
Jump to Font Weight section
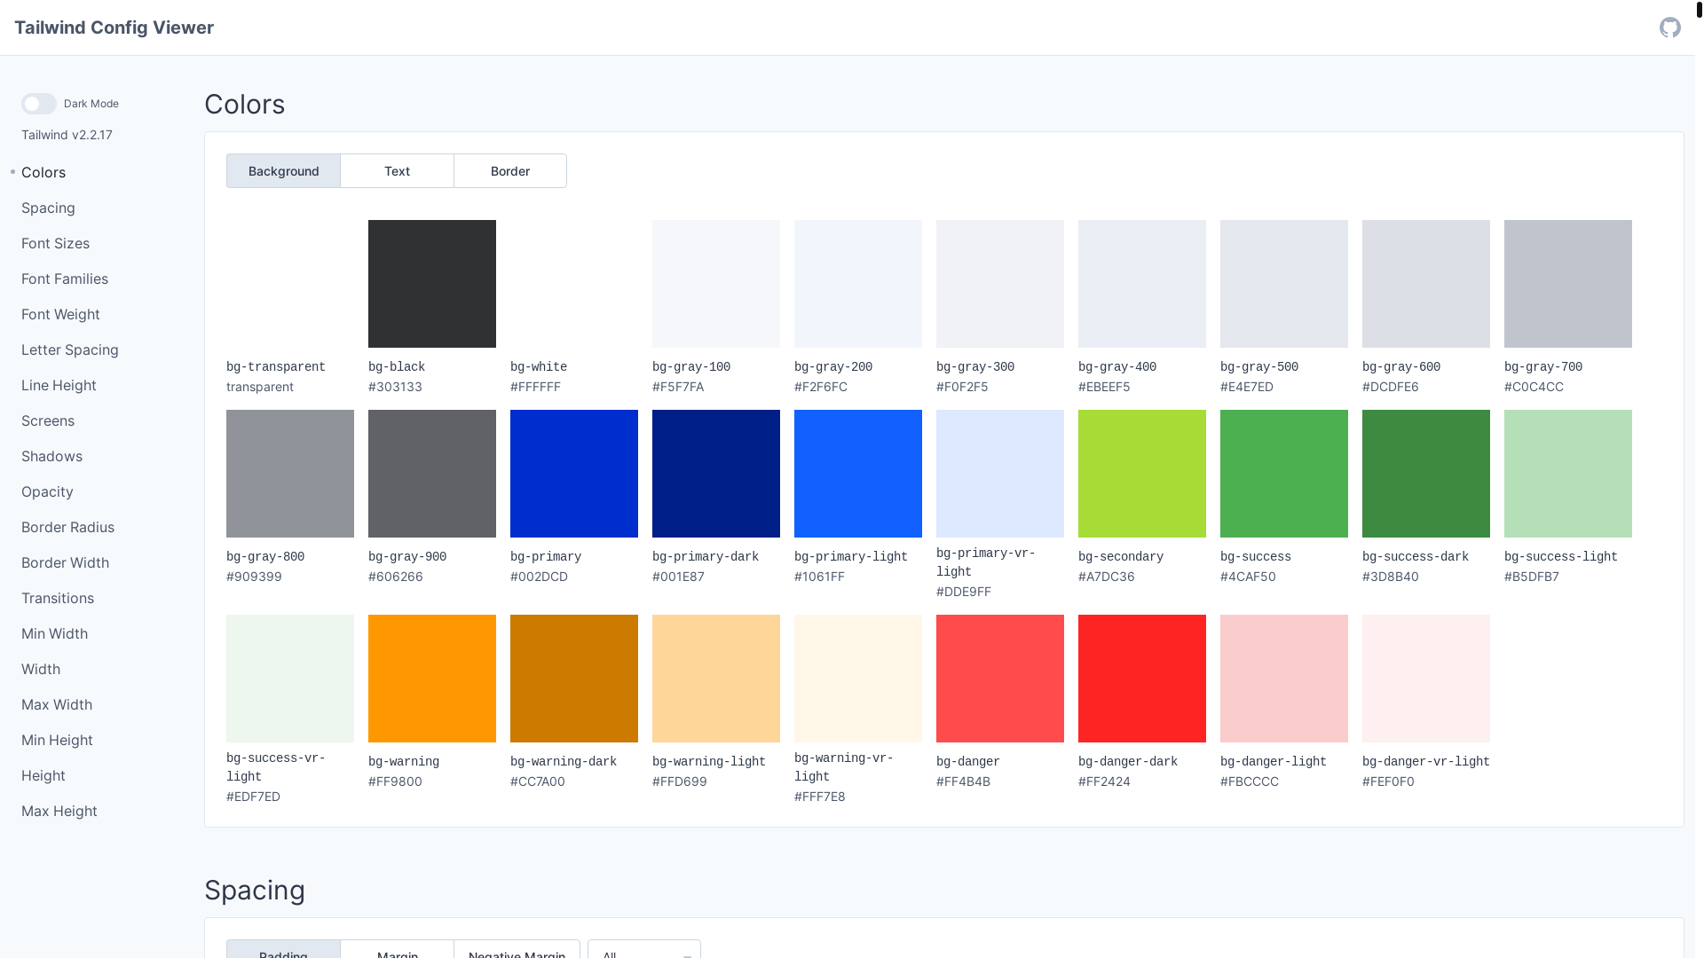(x=60, y=314)
